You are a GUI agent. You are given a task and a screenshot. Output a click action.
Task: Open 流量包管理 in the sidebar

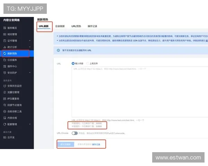pos(13,92)
